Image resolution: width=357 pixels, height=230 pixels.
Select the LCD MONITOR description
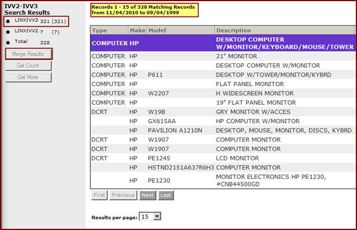click(x=238, y=159)
